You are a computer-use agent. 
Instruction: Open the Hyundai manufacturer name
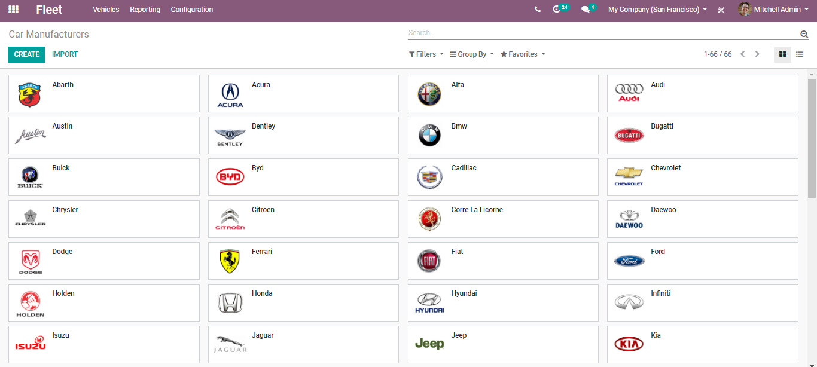[x=464, y=293]
